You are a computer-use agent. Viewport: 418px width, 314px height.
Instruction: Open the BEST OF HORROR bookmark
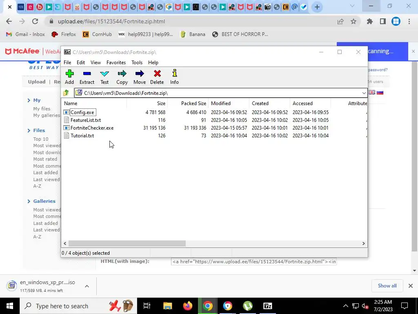(x=240, y=34)
